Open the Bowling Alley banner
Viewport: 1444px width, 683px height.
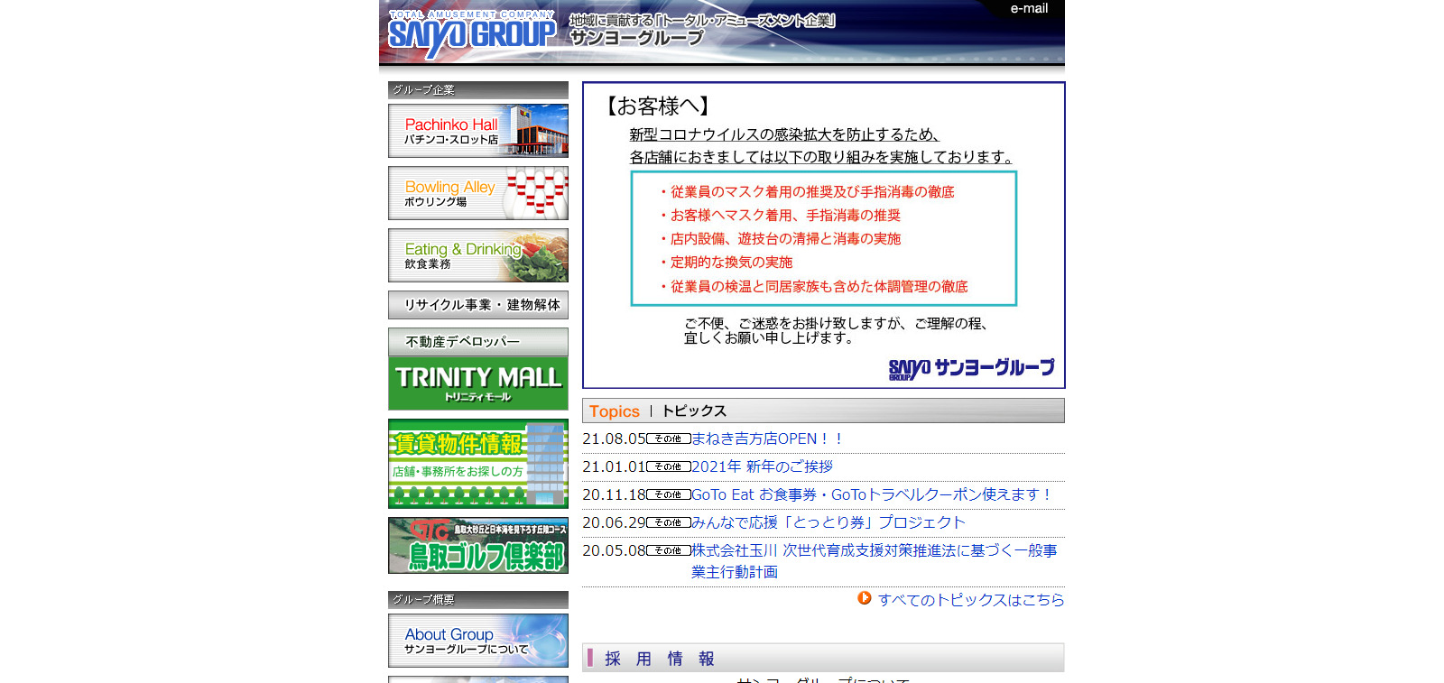pos(478,193)
